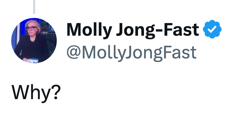The image size is (237, 118).
Task: Tap the gray username below the display name
Action: (x=131, y=52)
